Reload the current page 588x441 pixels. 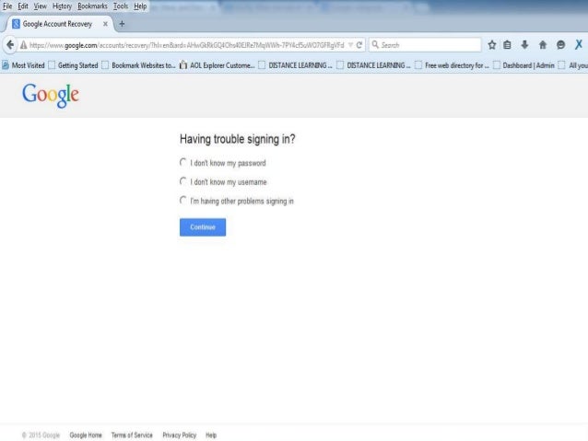point(359,45)
